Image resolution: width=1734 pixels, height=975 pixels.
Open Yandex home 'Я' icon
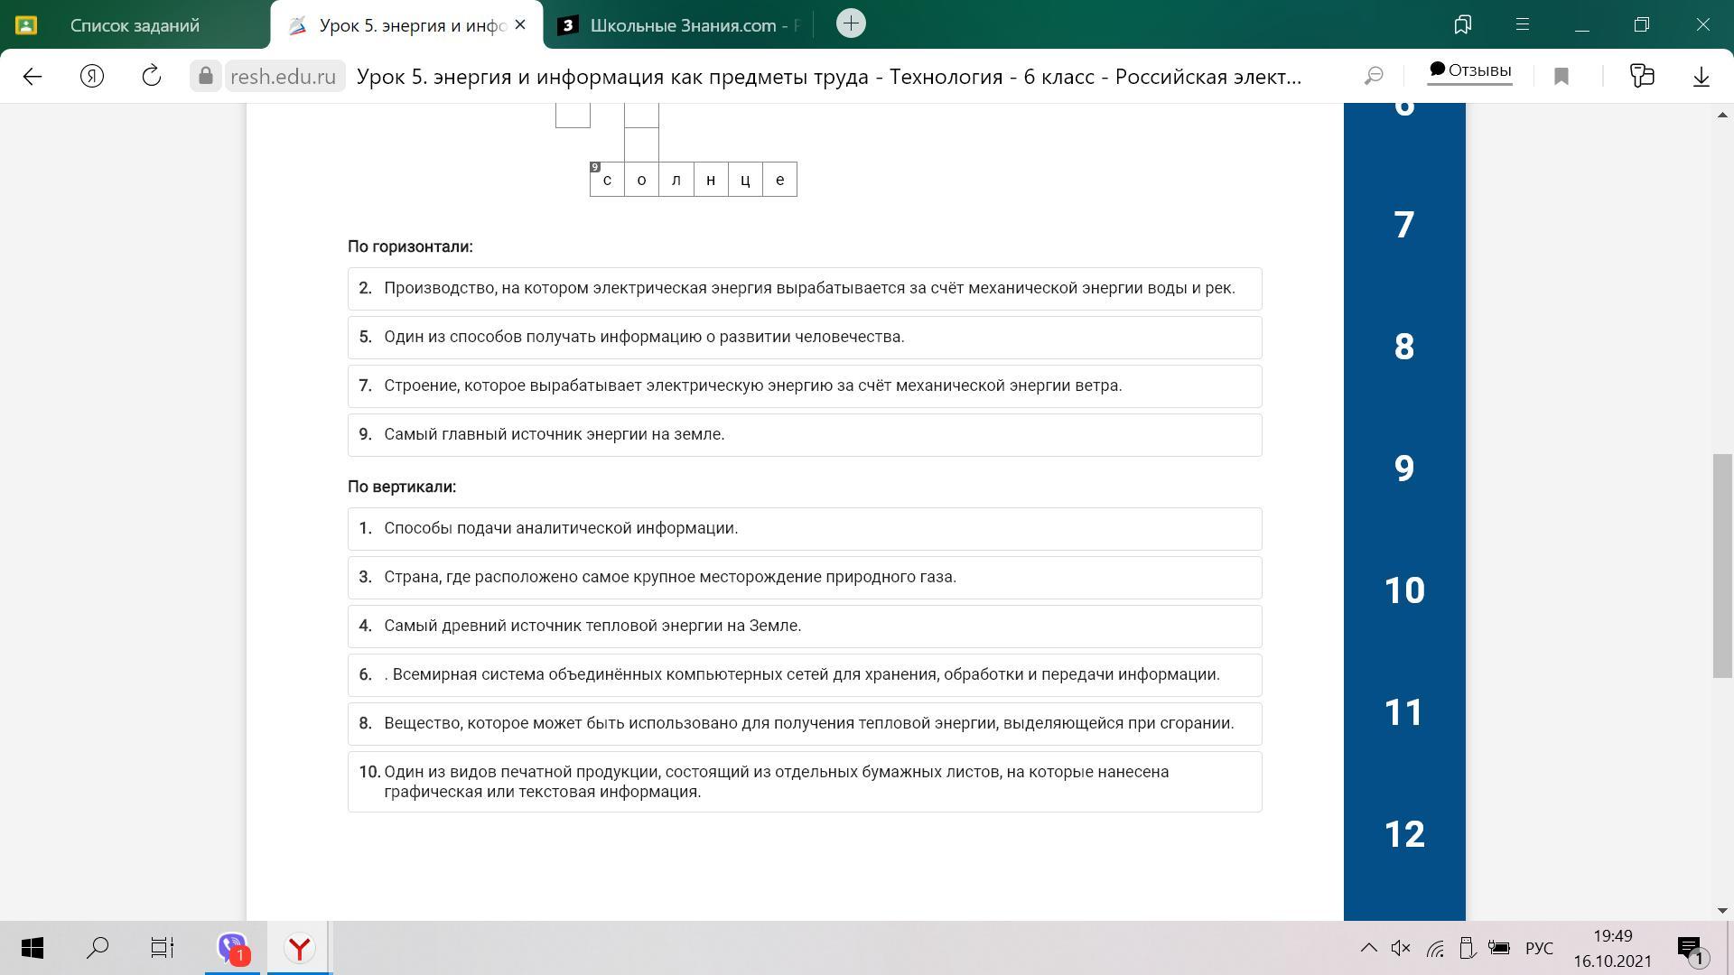tap(92, 77)
